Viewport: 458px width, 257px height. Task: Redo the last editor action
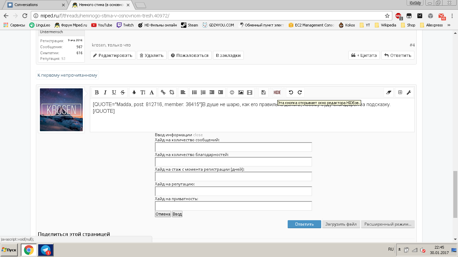[x=300, y=92]
